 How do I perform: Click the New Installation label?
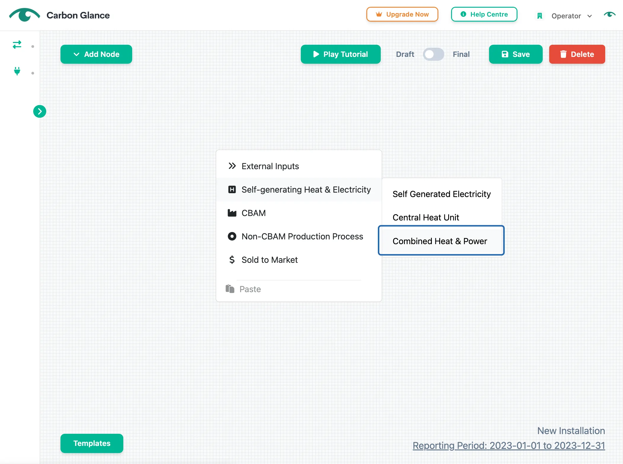pos(571,431)
